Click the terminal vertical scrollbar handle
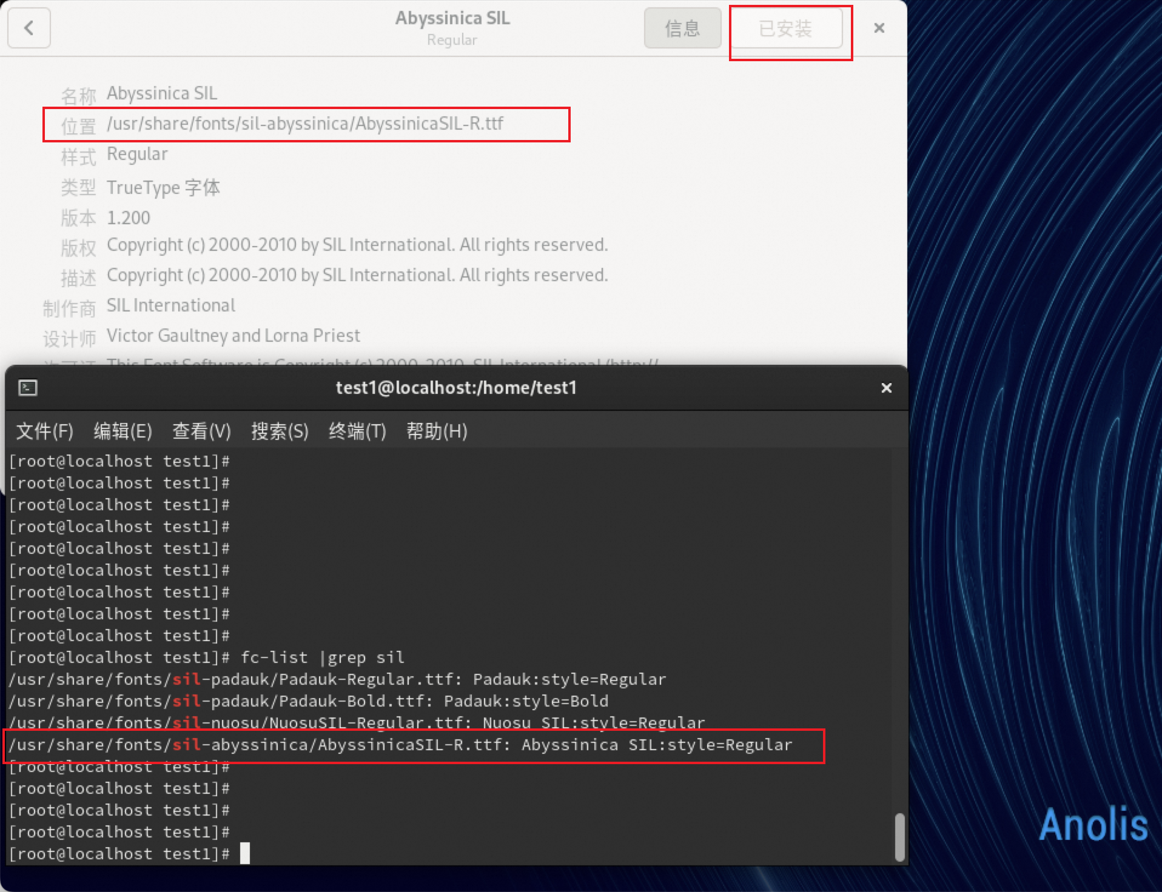Viewport: 1162px width, 892px height. [899, 836]
